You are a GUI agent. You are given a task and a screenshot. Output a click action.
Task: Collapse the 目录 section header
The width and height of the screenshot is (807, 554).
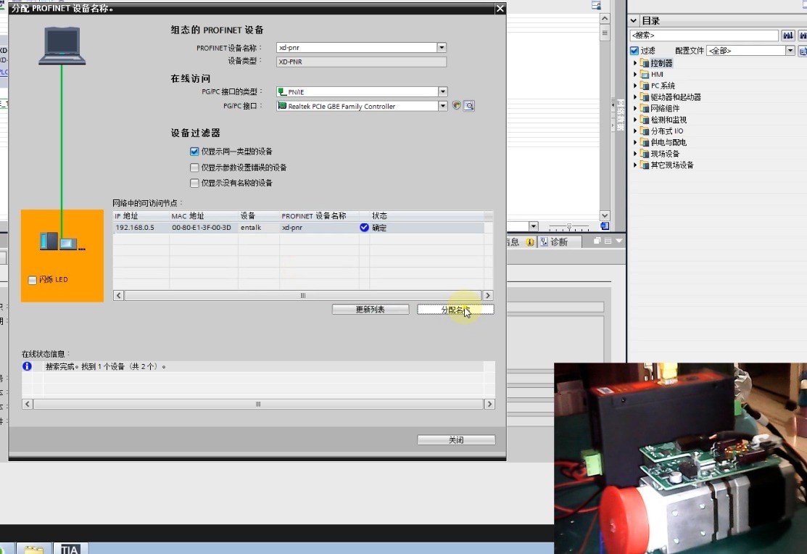[x=634, y=20]
